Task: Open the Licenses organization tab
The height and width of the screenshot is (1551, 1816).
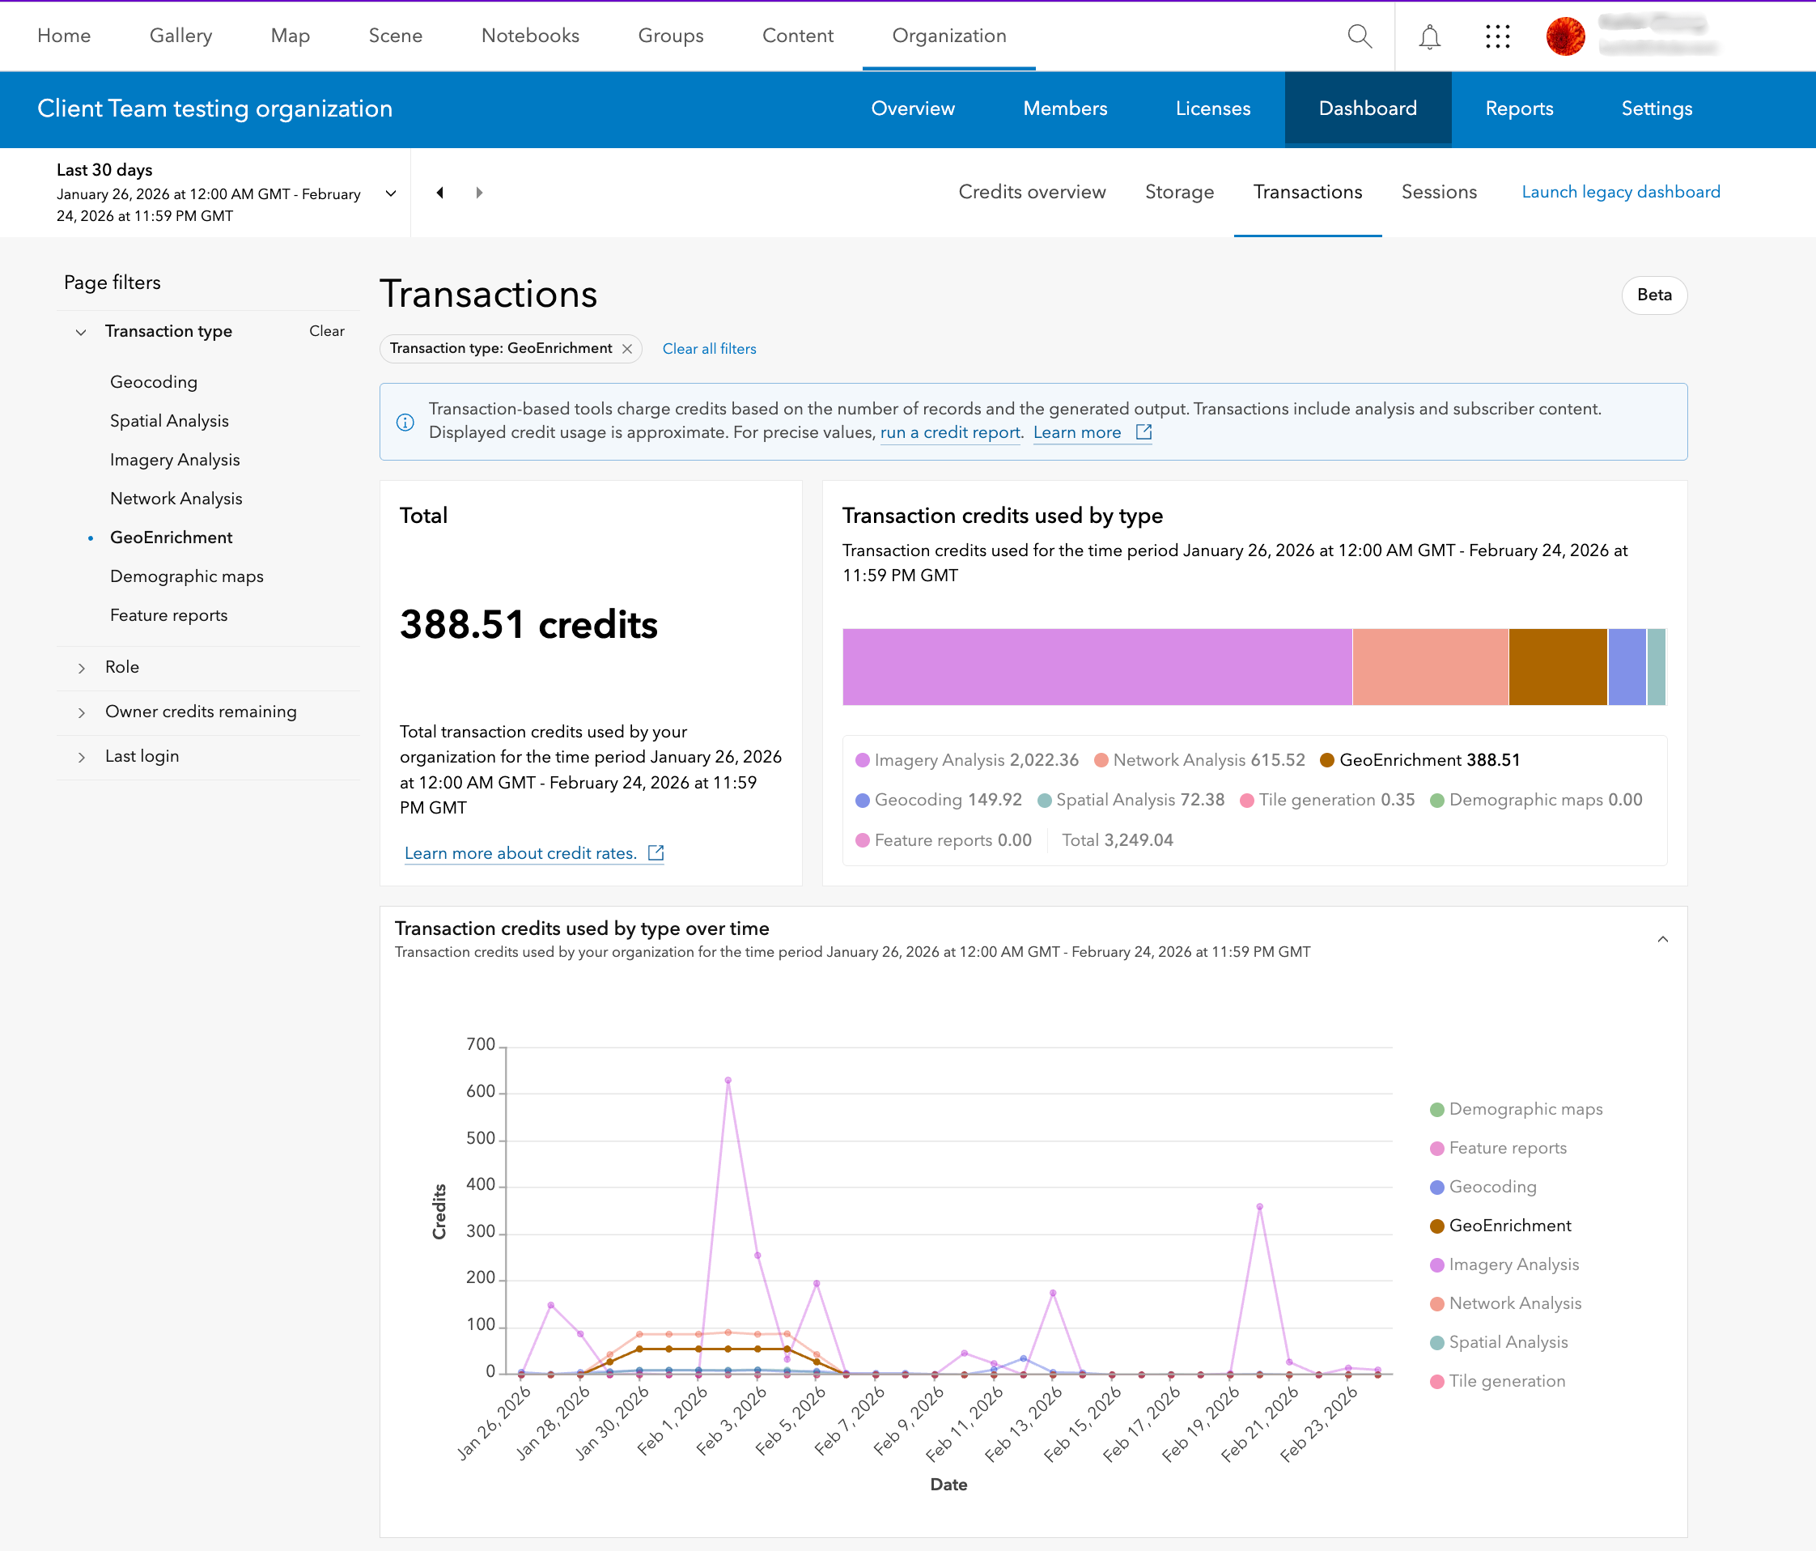Action: 1212,108
